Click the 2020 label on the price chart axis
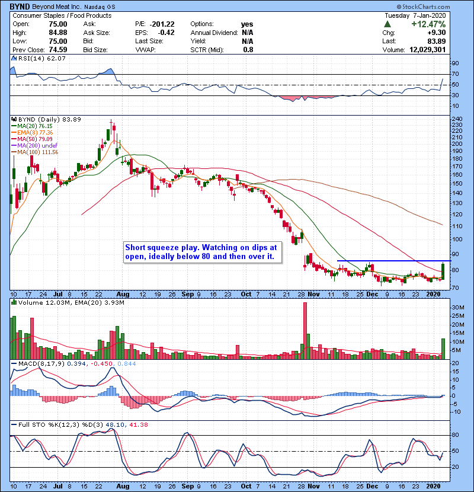474x492 pixels. 433,294
